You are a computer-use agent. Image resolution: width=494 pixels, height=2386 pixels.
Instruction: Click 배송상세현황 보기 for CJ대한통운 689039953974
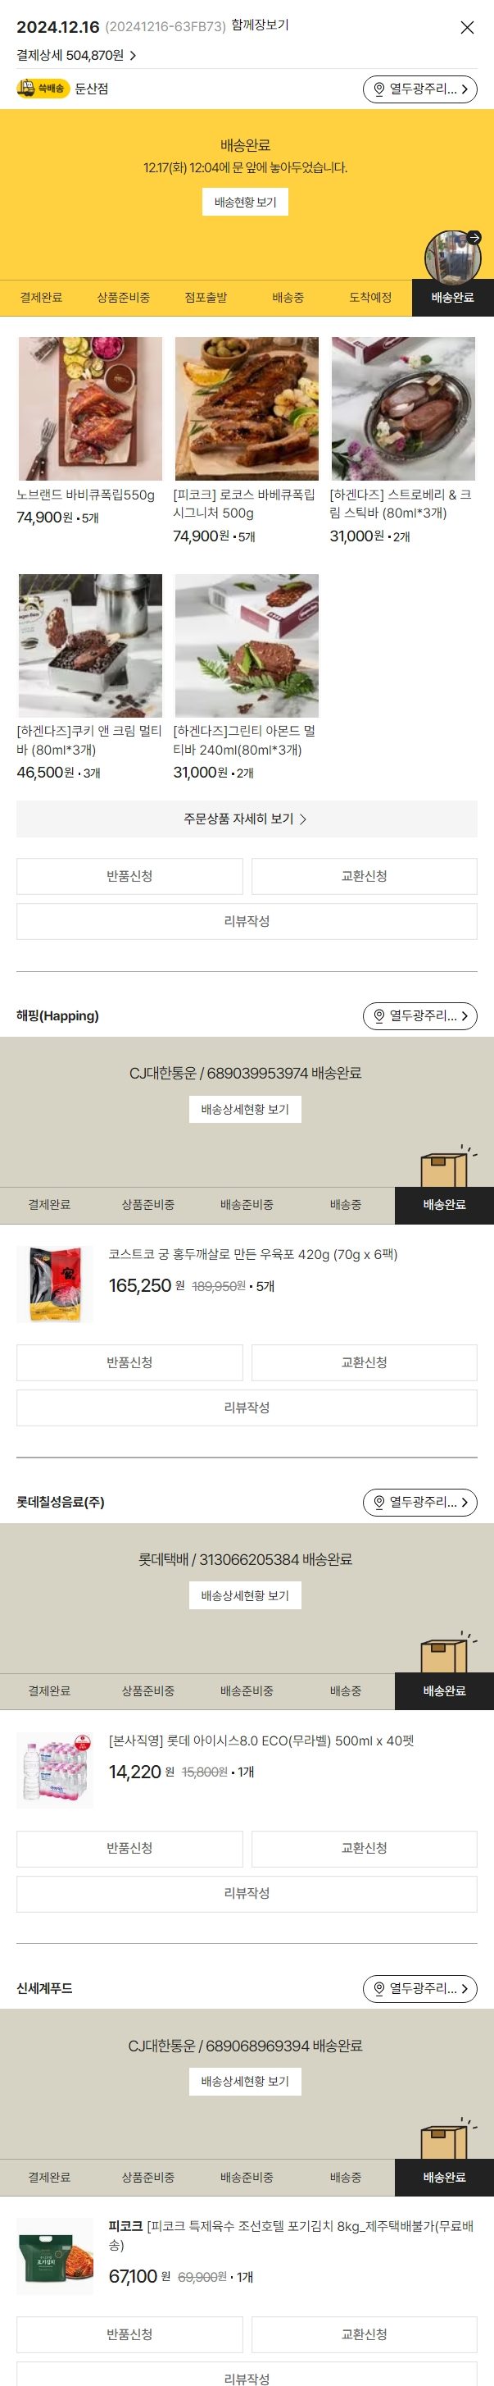[245, 1110]
